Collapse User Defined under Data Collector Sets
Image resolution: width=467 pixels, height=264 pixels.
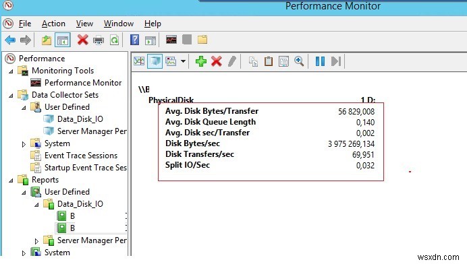coord(24,108)
